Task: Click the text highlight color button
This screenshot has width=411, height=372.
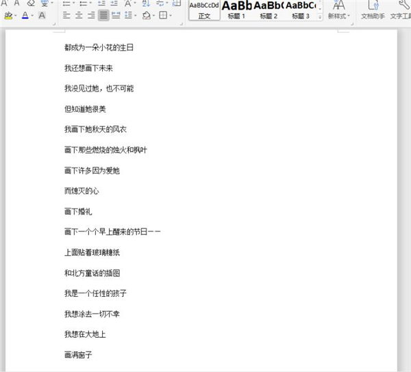Action: tap(8, 15)
